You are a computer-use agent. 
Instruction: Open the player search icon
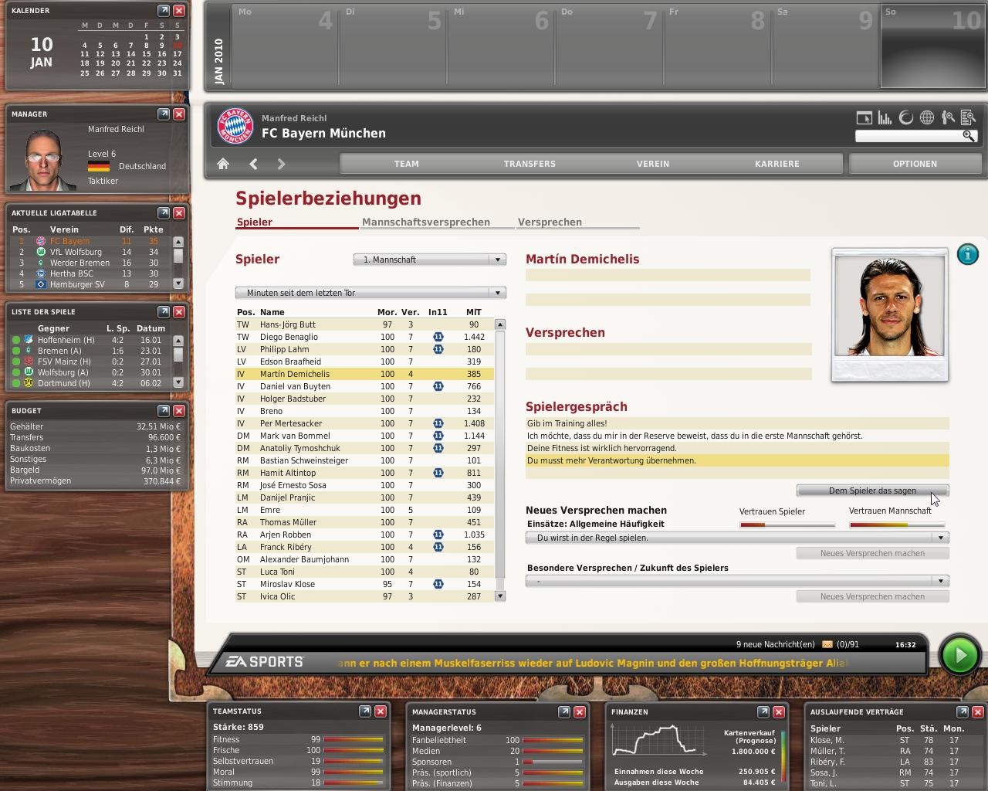[948, 117]
